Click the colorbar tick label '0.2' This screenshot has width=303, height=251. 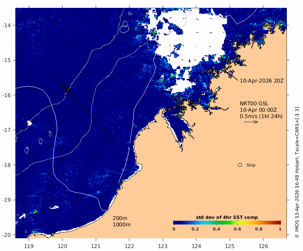point(195,229)
